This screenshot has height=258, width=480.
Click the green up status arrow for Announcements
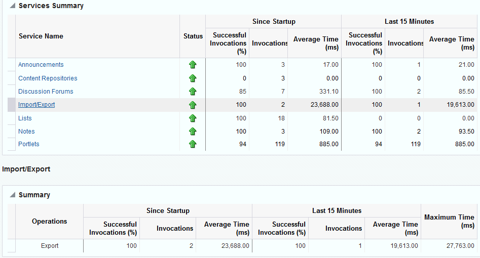(x=193, y=65)
